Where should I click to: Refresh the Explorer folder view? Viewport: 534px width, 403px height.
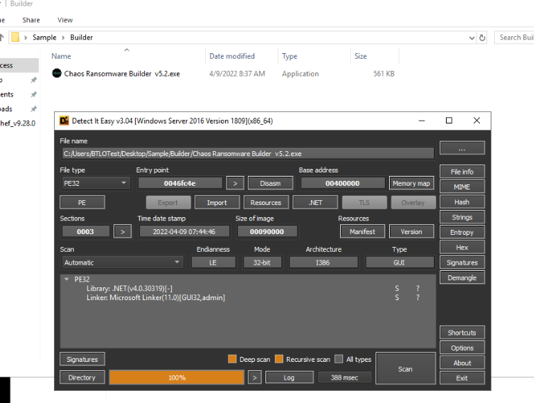[x=482, y=38]
